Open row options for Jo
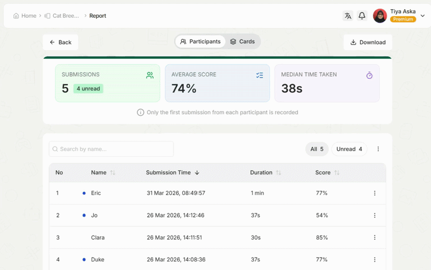The image size is (431, 270). pos(375,216)
